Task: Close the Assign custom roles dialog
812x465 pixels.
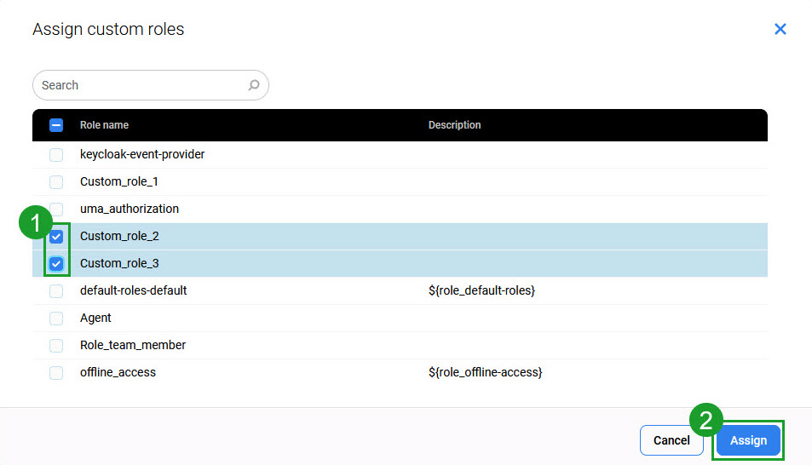Action: pos(780,29)
